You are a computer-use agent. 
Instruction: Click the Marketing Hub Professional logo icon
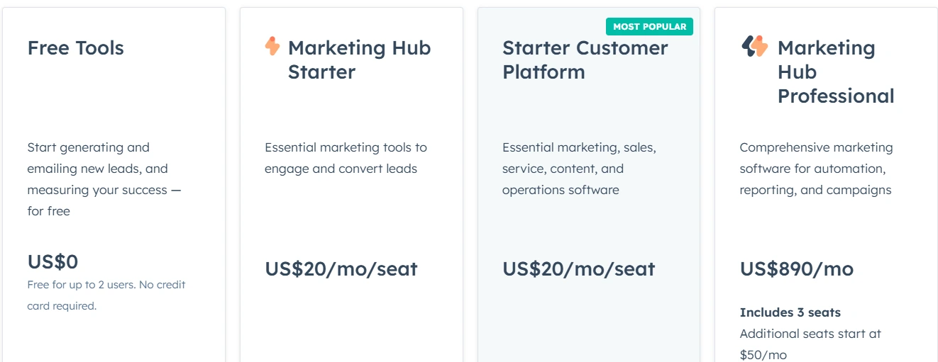pyautogui.click(x=755, y=47)
